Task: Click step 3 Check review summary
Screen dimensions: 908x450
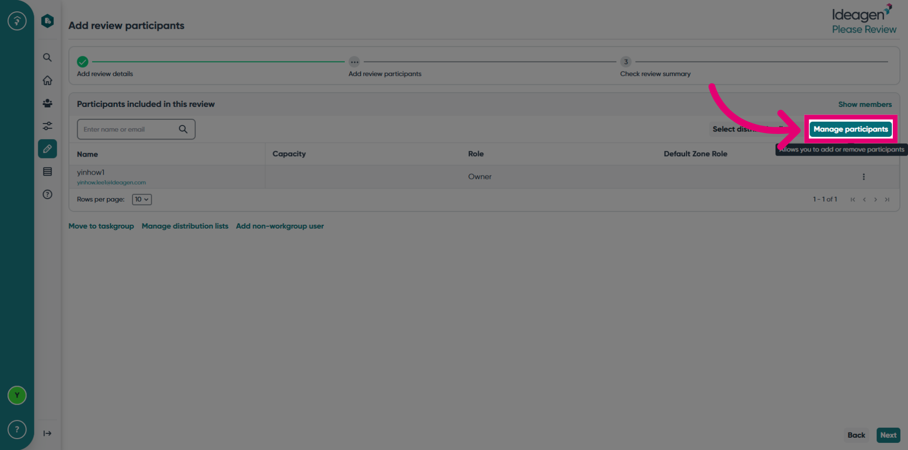Action: coord(626,62)
